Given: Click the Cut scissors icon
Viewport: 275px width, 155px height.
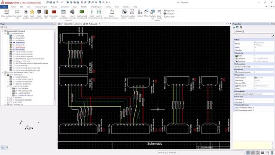Looking at the screenshot, I should (x=68, y=3).
